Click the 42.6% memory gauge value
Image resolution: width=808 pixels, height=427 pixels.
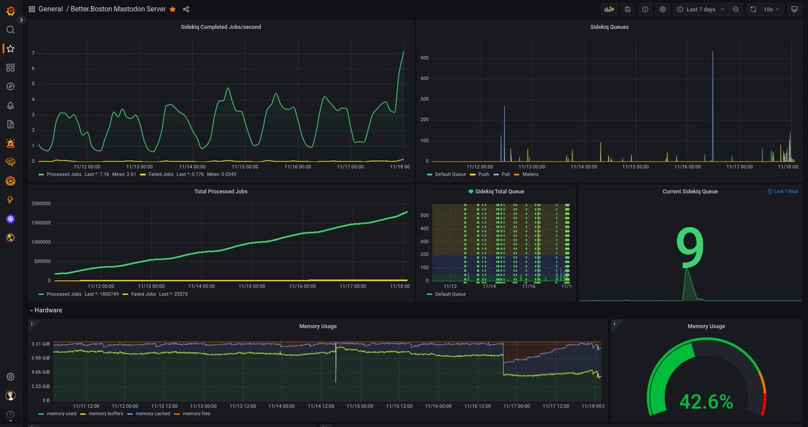[x=706, y=402]
